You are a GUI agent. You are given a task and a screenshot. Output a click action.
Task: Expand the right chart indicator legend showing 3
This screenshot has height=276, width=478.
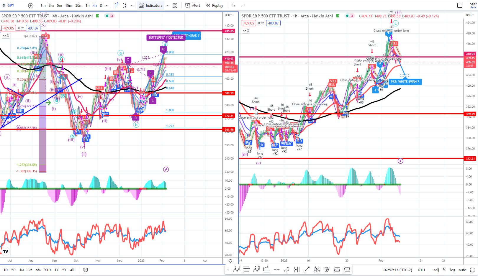pyautogui.click(x=246, y=31)
